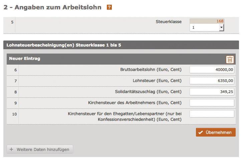Click the Lohnsteuerbescheinigung(en) section header

tap(121, 45)
